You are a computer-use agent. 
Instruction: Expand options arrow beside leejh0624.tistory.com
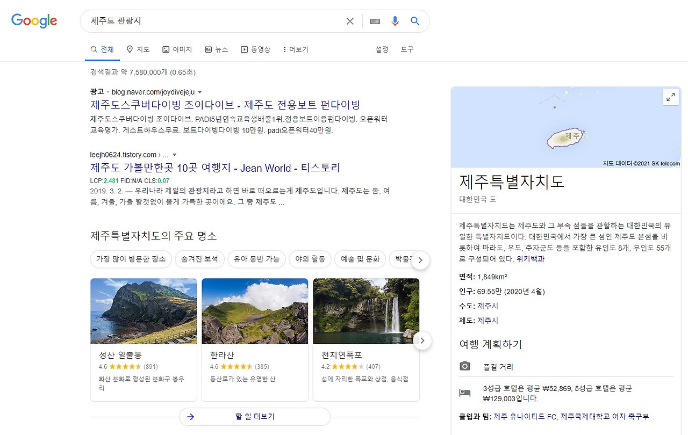(174, 155)
